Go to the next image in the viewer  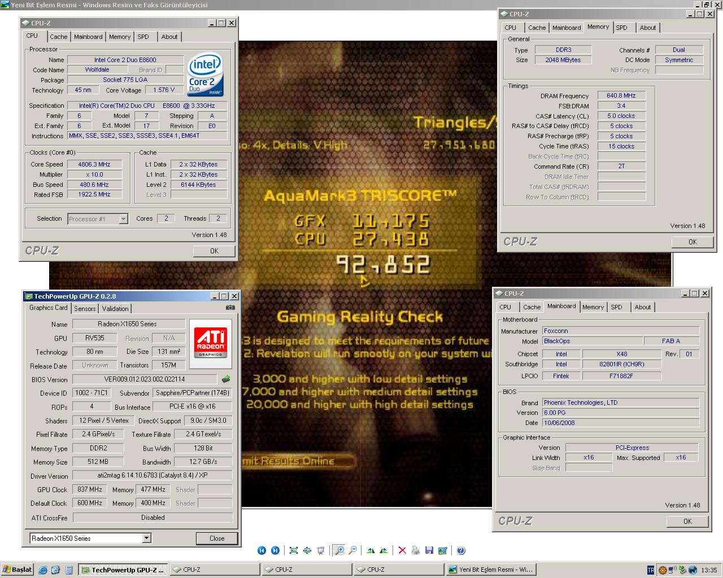click(275, 550)
